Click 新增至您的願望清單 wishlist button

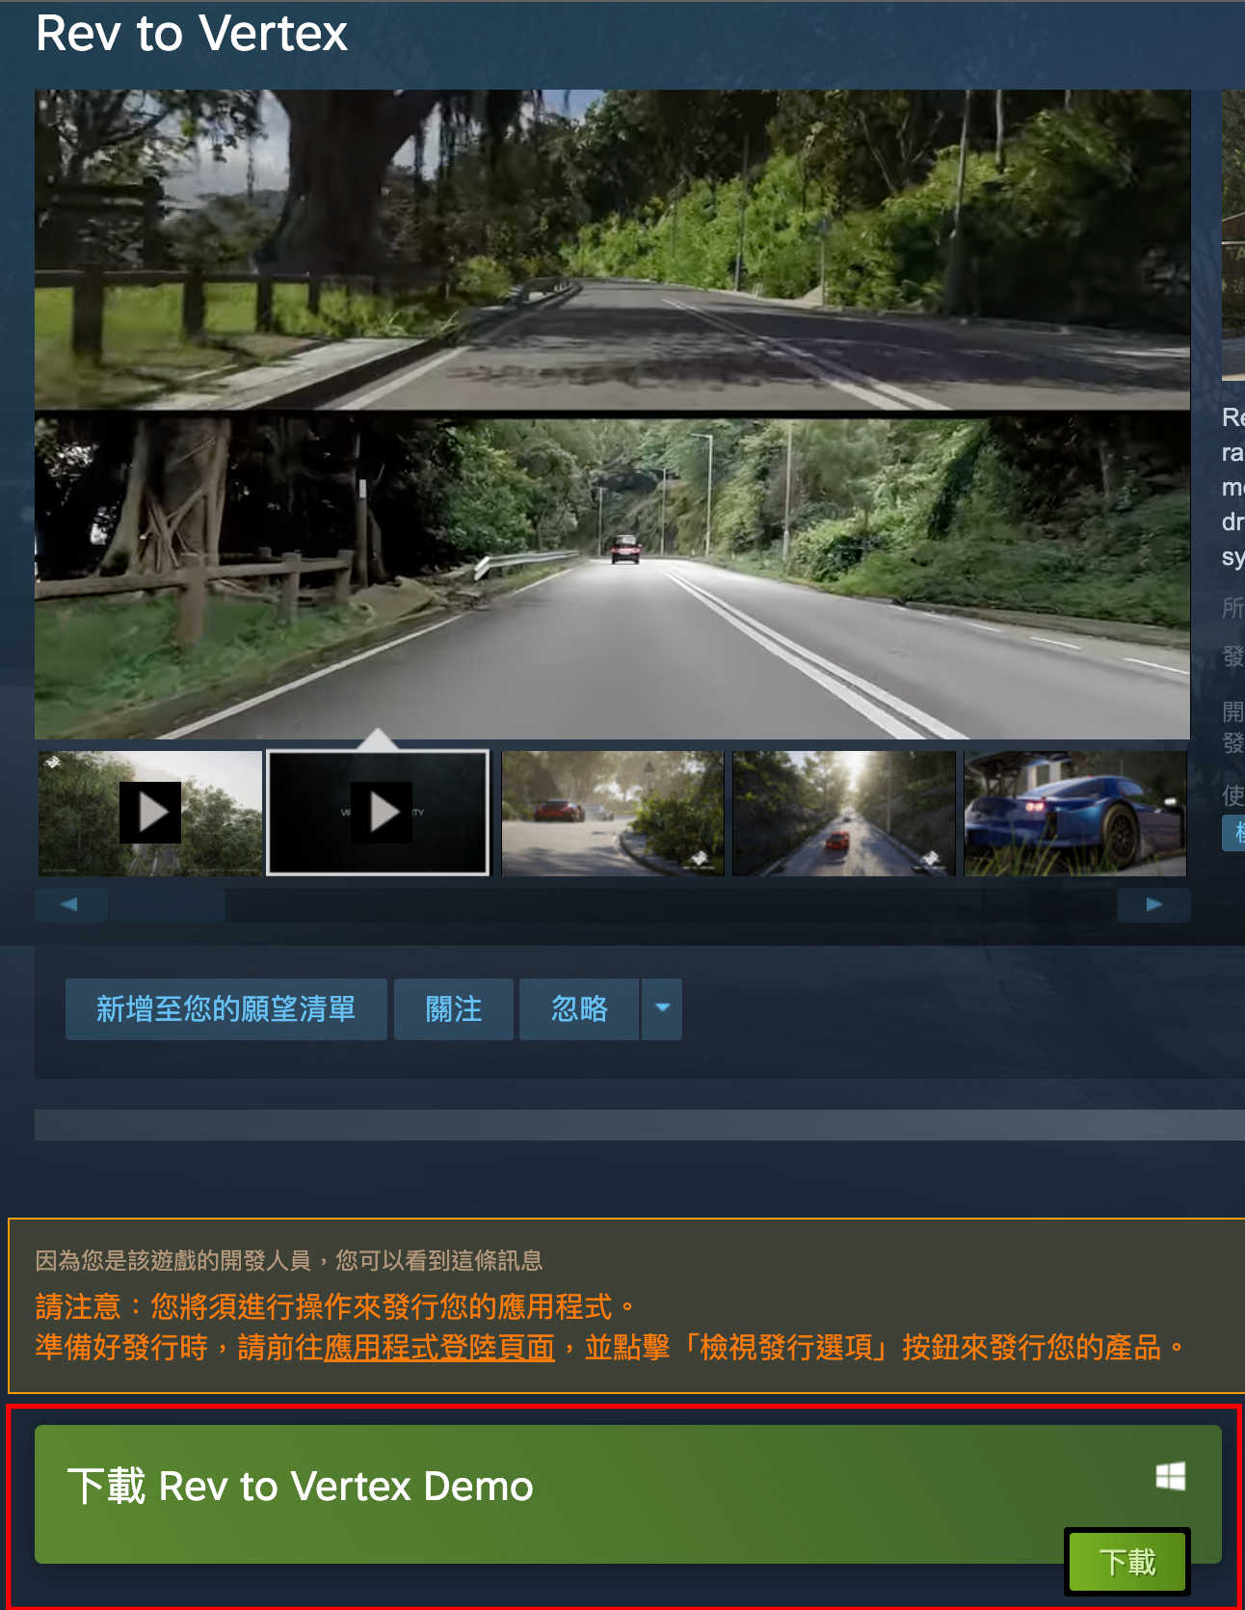(226, 1008)
